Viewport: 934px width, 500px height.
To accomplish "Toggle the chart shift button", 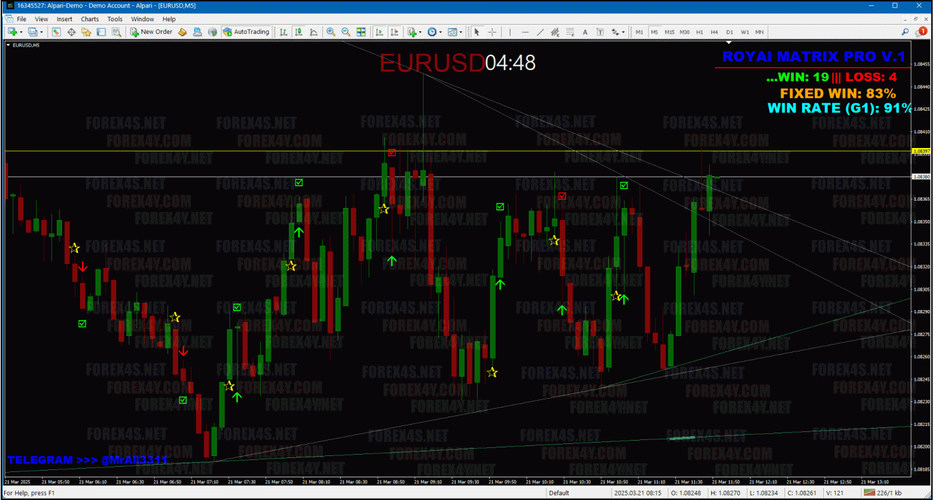I will point(394,32).
